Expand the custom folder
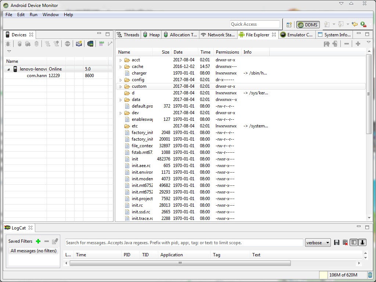Screen dimensions: 376x282 121,87
